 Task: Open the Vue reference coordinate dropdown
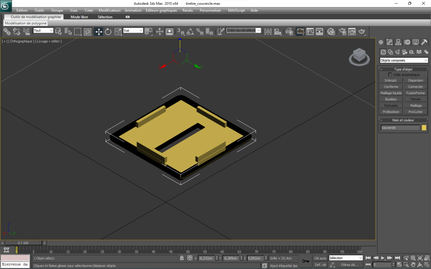tap(133, 31)
